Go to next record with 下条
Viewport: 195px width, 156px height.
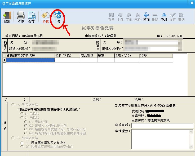tap(129, 17)
